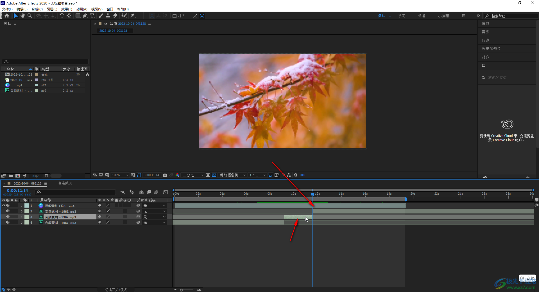The height and width of the screenshot is (292, 539).
Task: Open the 预览 panel
Action: click(485, 40)
